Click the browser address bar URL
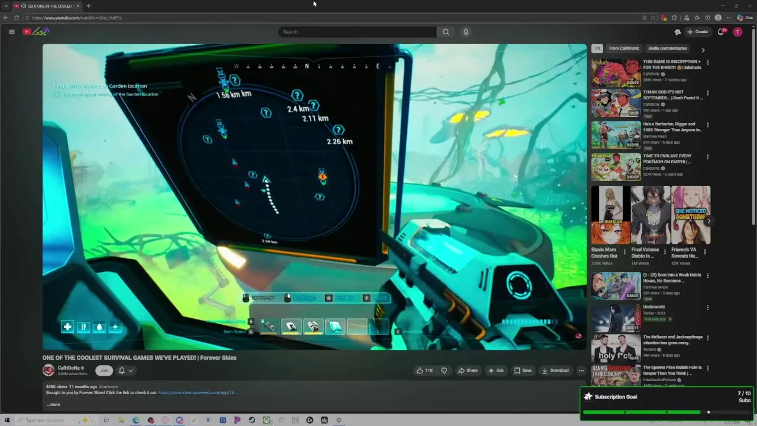Screen dimensions: 757x426 click(77, 18)
